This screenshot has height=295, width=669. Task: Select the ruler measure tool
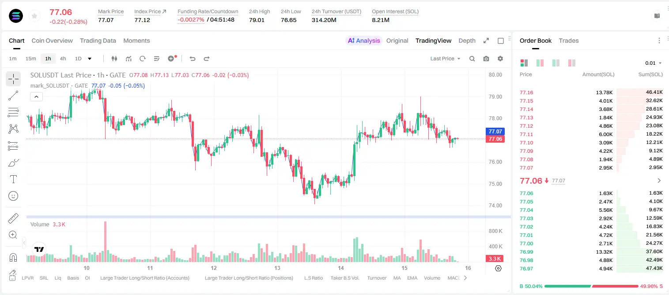13,218
